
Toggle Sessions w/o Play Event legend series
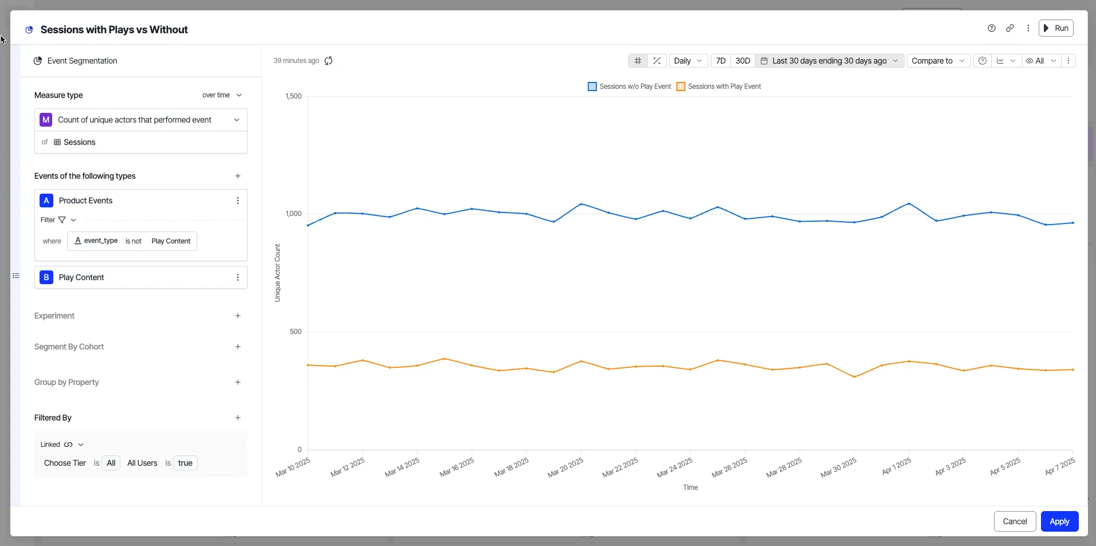point(629,87)
